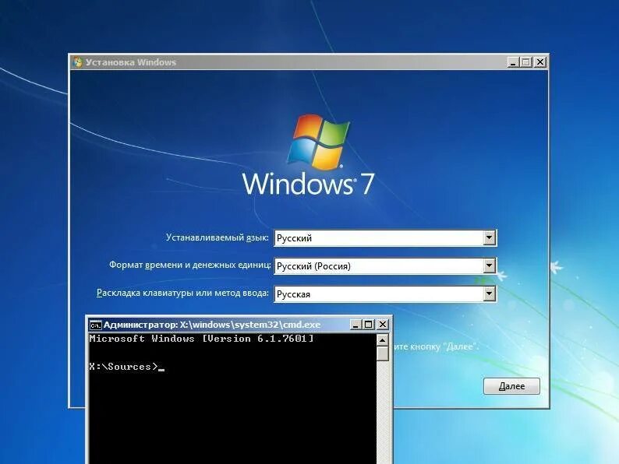
Task: Click the command prompt scroll up arrow
Action: (383, 339)
